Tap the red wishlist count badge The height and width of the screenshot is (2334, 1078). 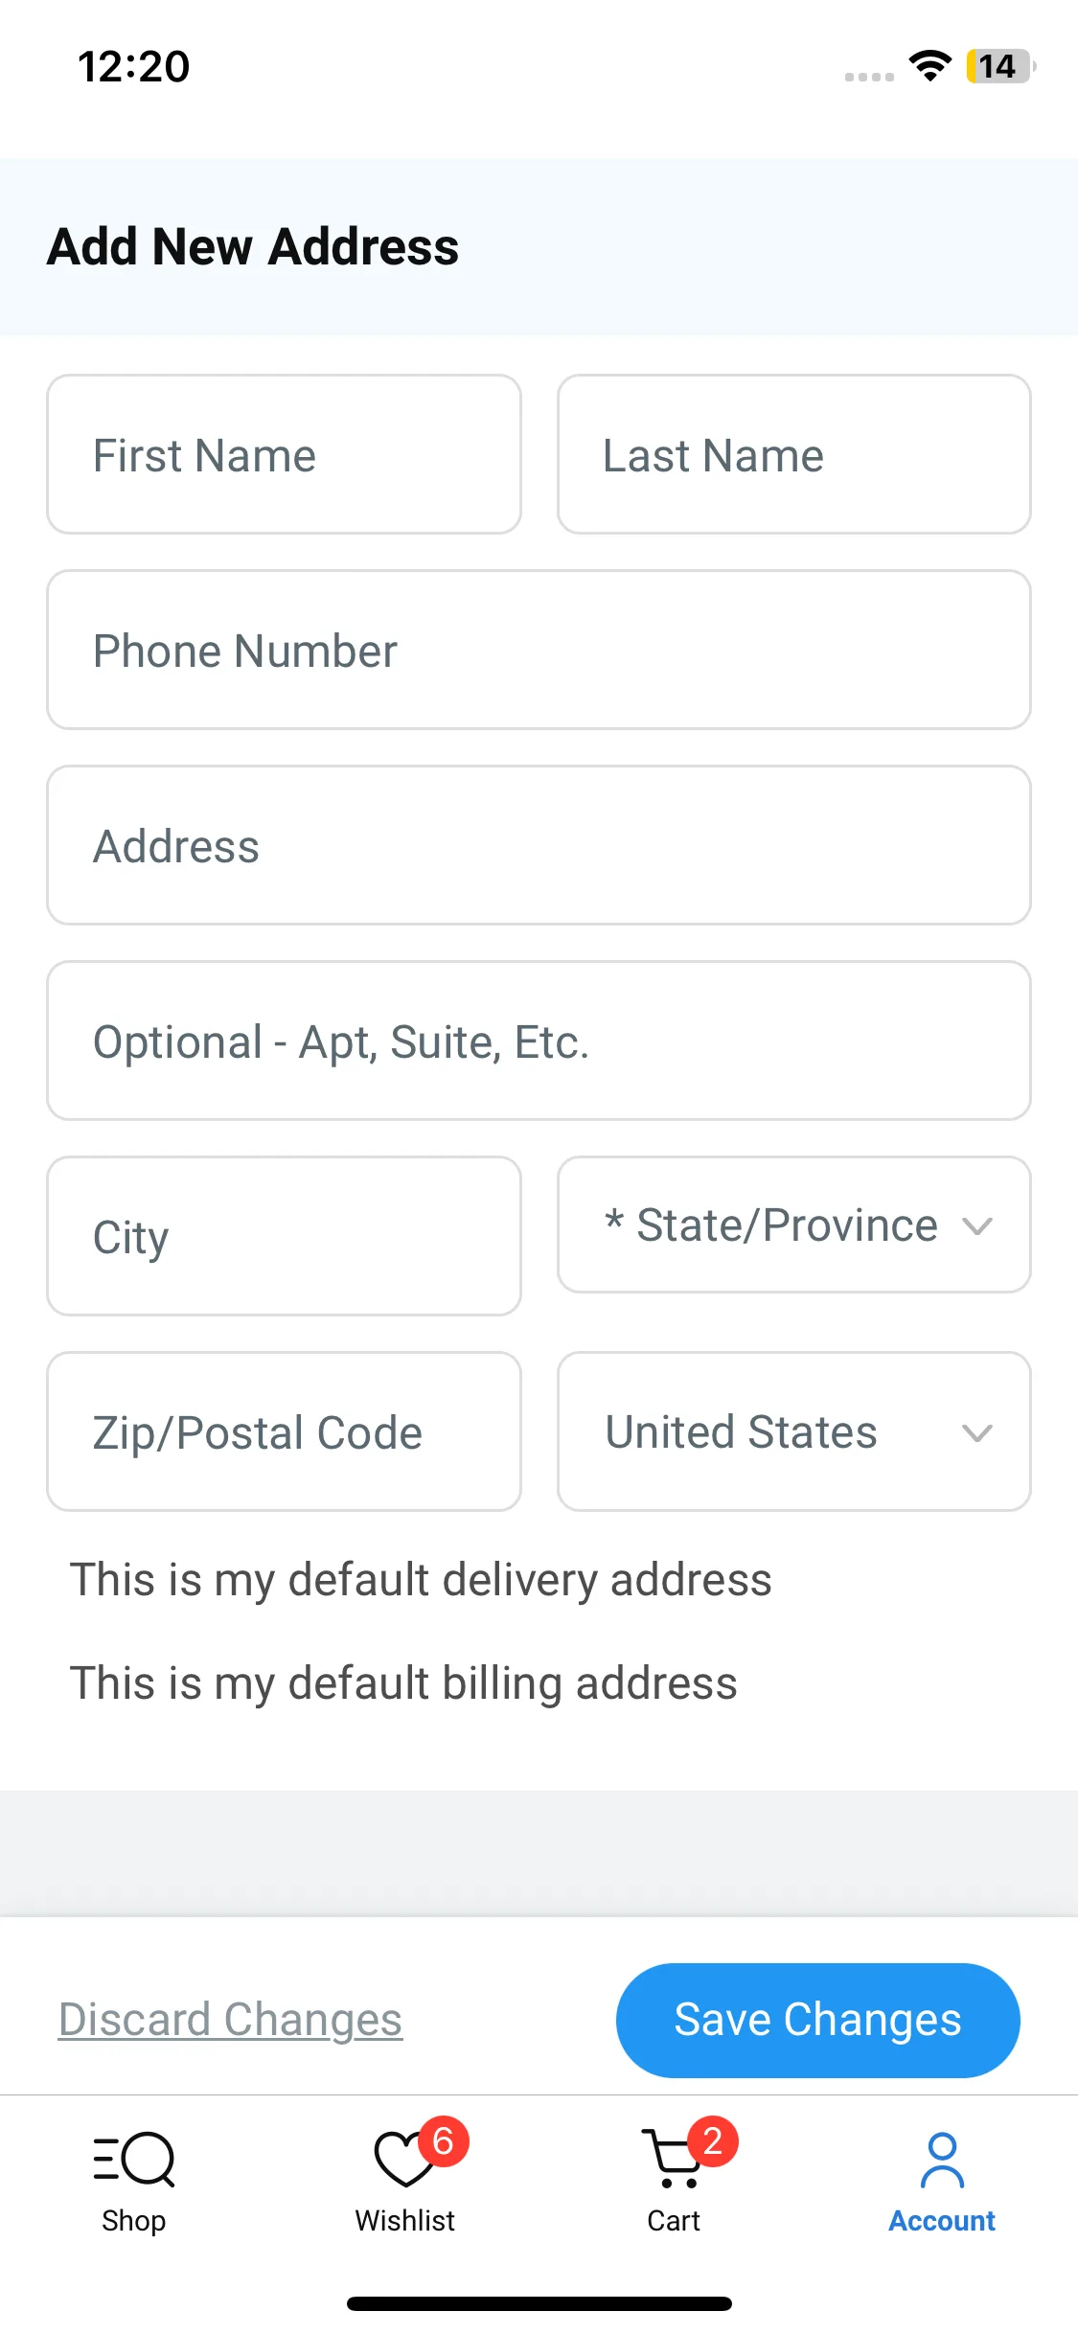(443, 2140)
